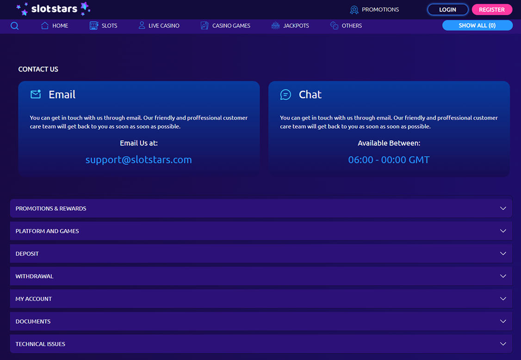The height and width of the screenshot is (360, 521).
Task: Open CASINO GAMES section
Action: point(231,25)
